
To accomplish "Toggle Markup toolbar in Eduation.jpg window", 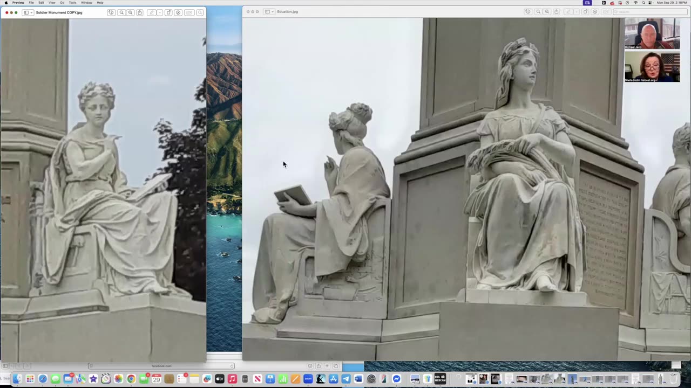I will (x=595, y=11).
